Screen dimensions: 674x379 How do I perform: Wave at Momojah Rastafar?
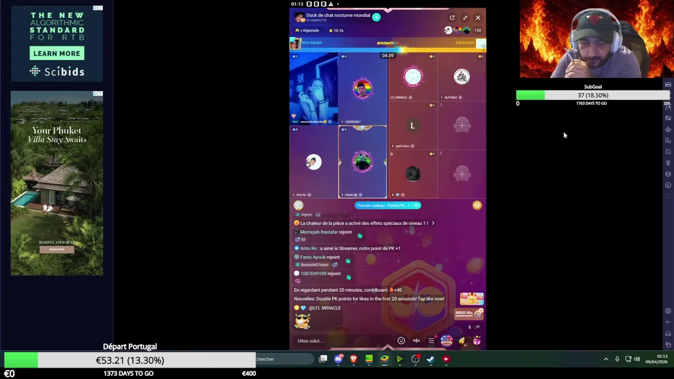pyautogui.click(x=360, y=236)
